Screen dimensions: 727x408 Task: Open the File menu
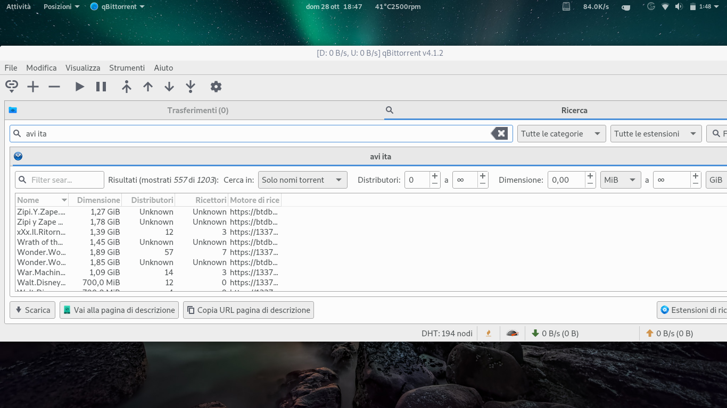click(x=11, y=68)
